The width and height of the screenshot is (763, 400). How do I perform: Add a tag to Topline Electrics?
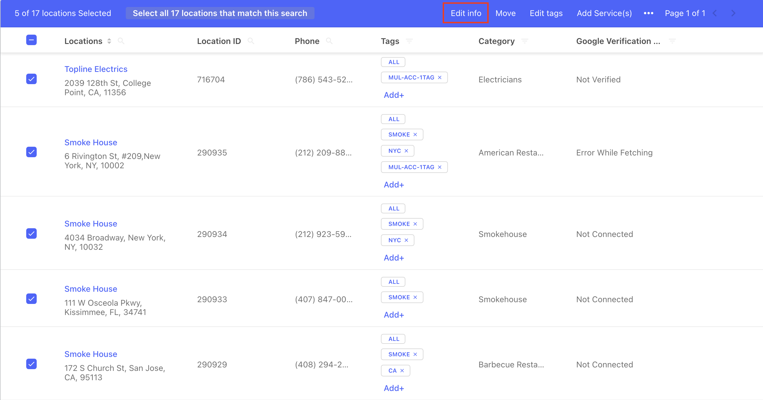click(x=394, y=95)
